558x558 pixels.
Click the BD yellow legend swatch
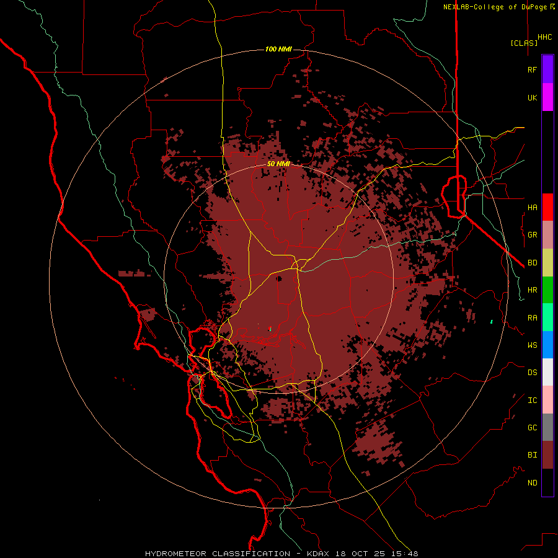[x=547, y=263]
